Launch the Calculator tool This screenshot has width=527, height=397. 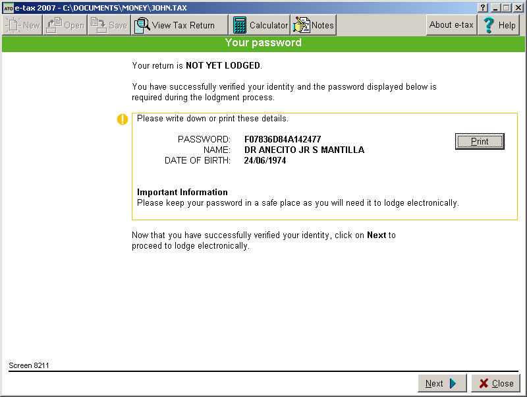[260, 25]
